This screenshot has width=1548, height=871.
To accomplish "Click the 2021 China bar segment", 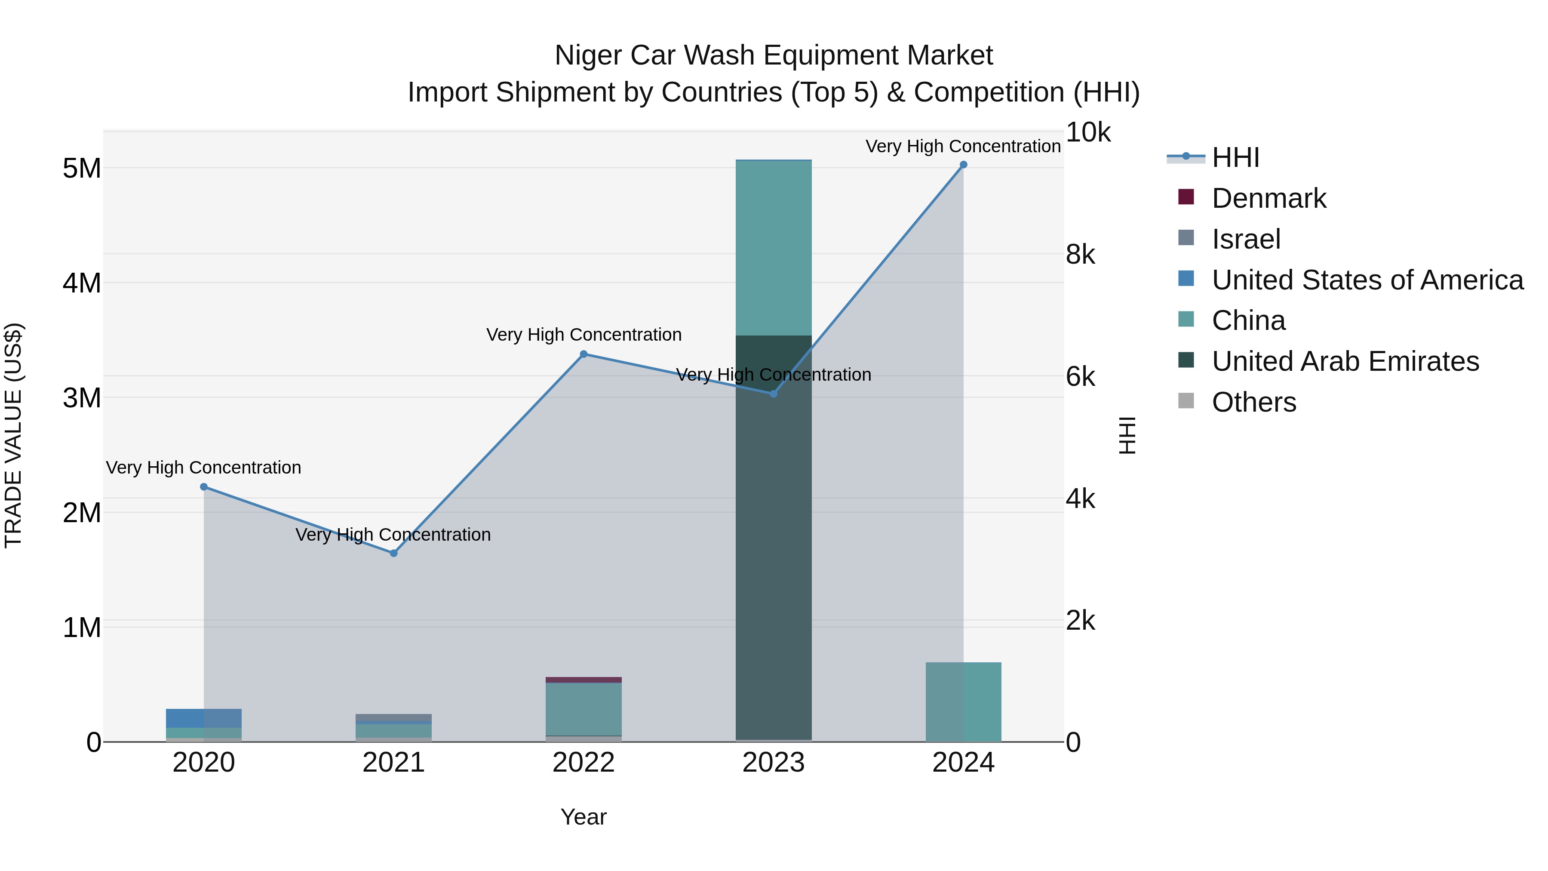I will pyautogui.click(x=393, y=731).
